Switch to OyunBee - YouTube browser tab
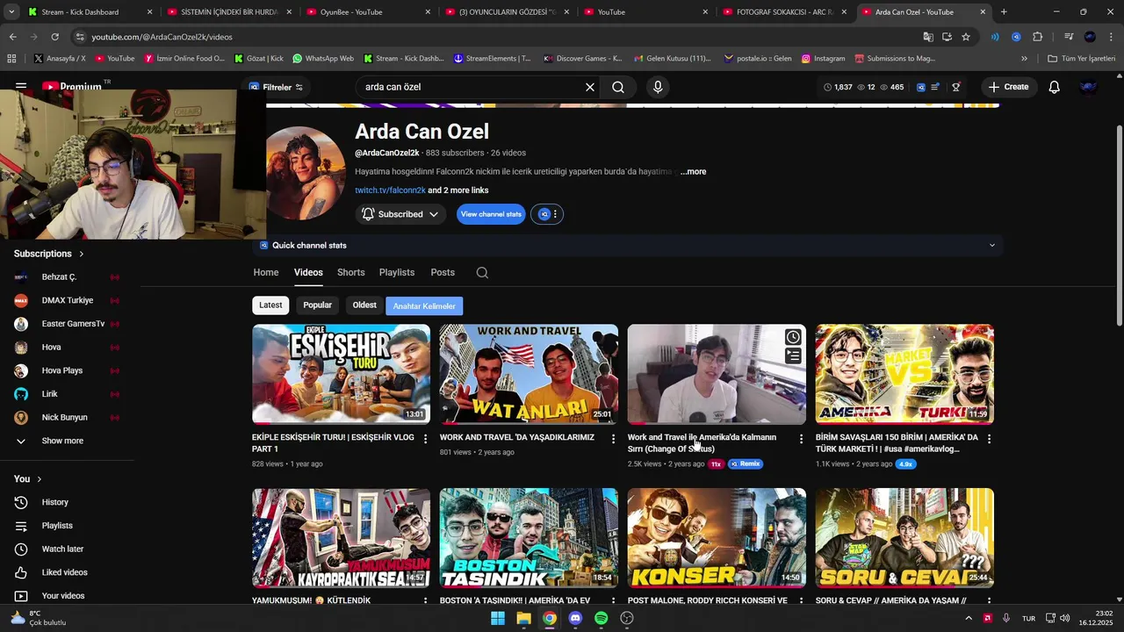 [x=369, y=12]
